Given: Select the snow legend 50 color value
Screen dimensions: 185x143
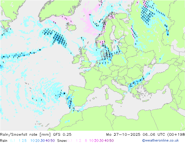Looking at the screenshot, I should (112, 141).
